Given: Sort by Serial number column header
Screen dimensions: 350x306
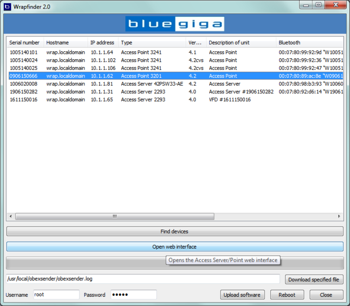Looking at the screenshot, I should click(x=25, y=42).
